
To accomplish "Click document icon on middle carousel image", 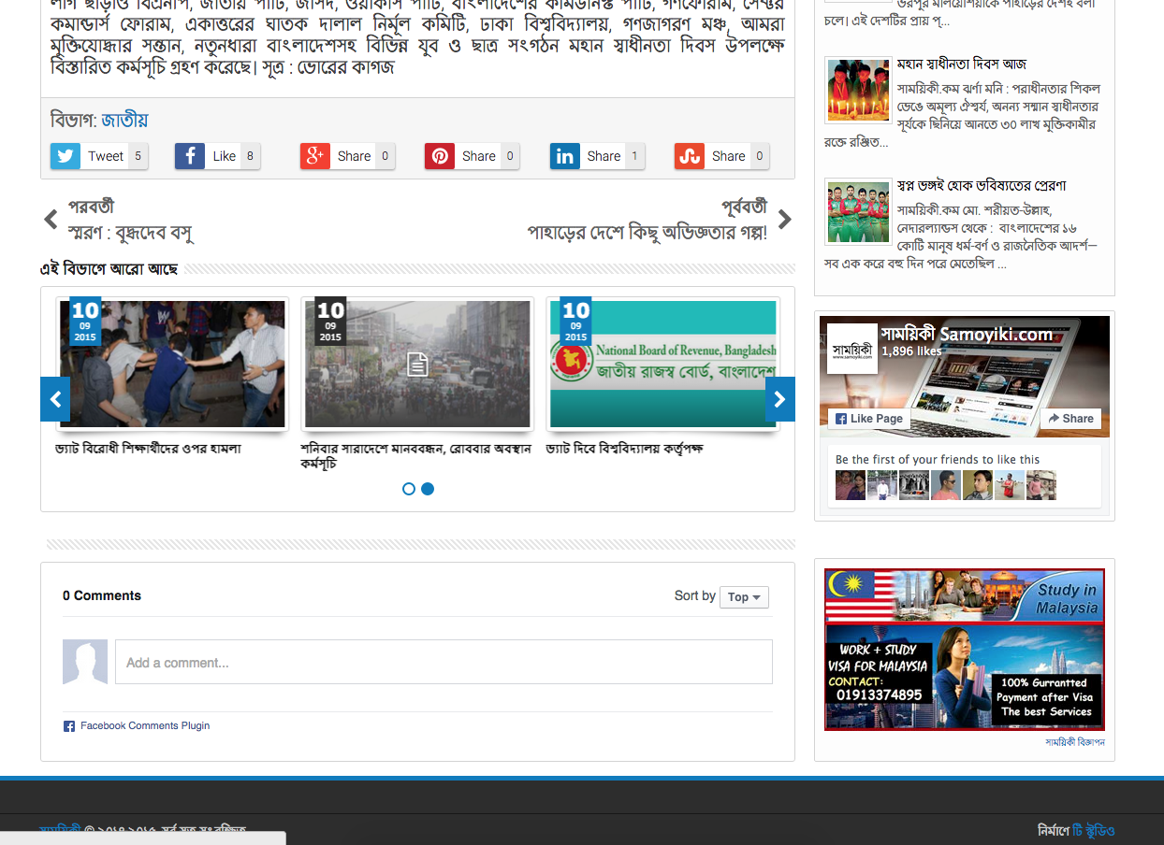I will tap(417, 364).
